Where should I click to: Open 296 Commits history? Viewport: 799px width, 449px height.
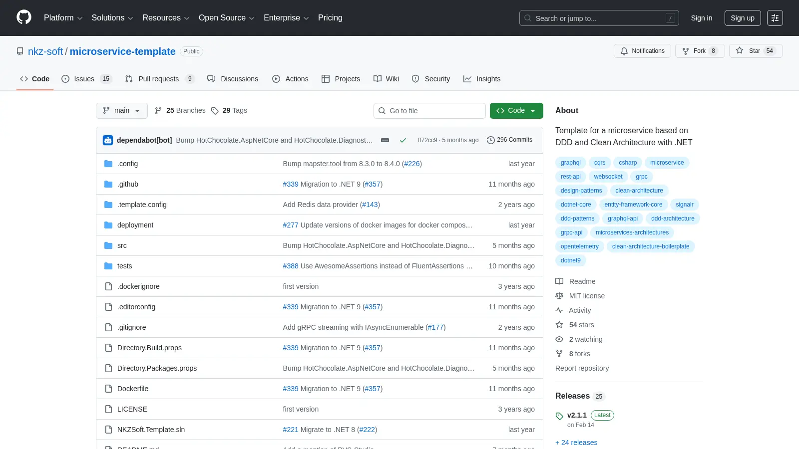509,140
